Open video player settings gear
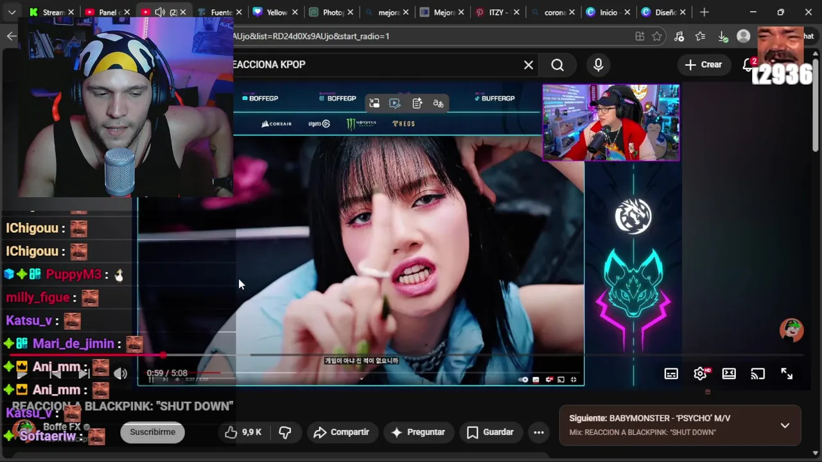Viewport: 822px width, 462px height. point(700,373)
